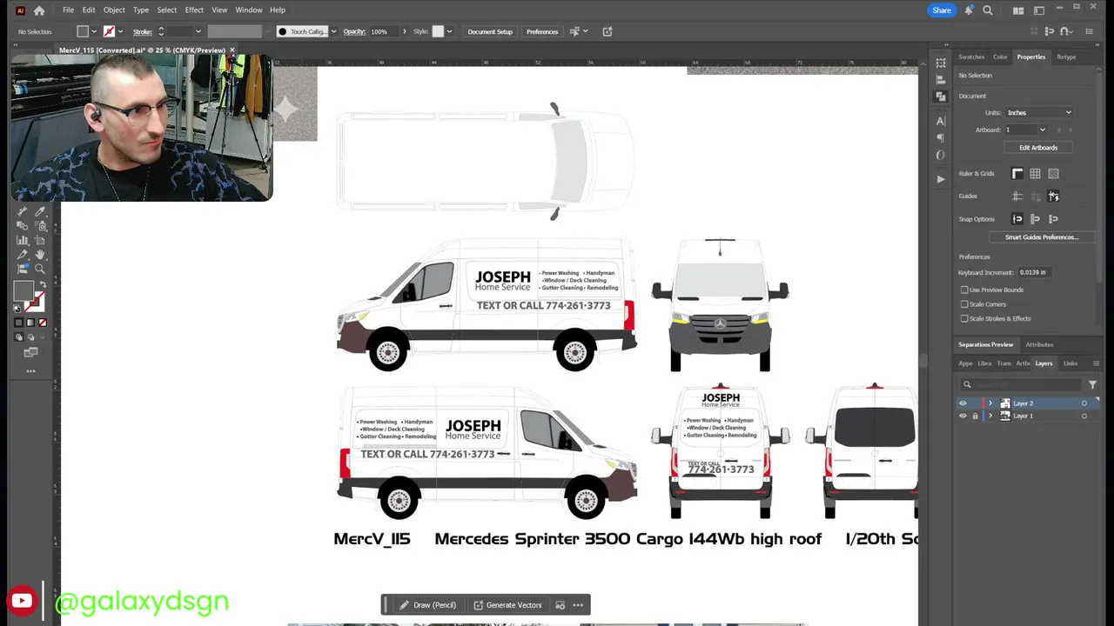Open Arrange Documents icon in title bar
This screenshot has width=1114, height=626.
click(x=1018, y=10)
